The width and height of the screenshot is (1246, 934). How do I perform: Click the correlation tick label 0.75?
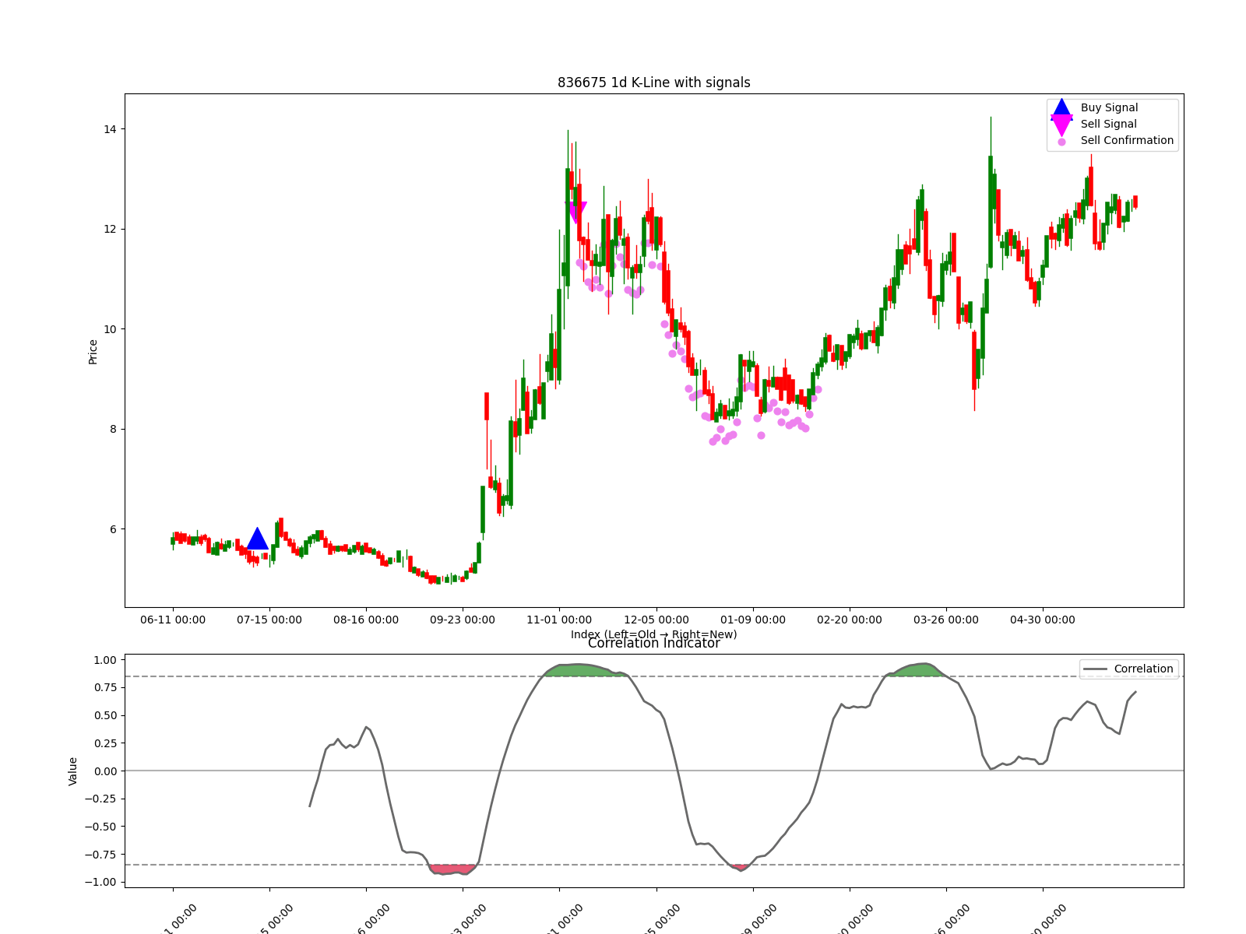[x=104, y=687]
